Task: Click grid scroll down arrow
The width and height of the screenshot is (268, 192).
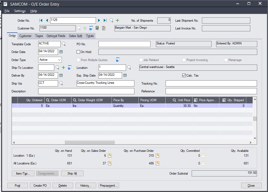Action: point(255,138)
